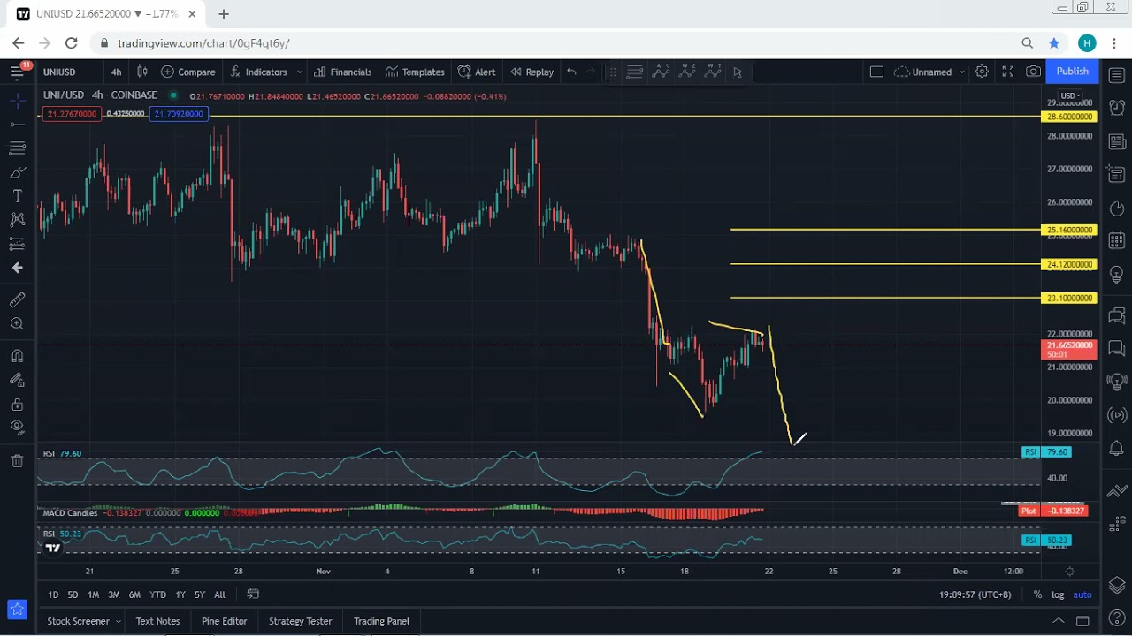Remove drawings with the trash icon
This screenshot has height=636, width=1132.
(18, 460)
